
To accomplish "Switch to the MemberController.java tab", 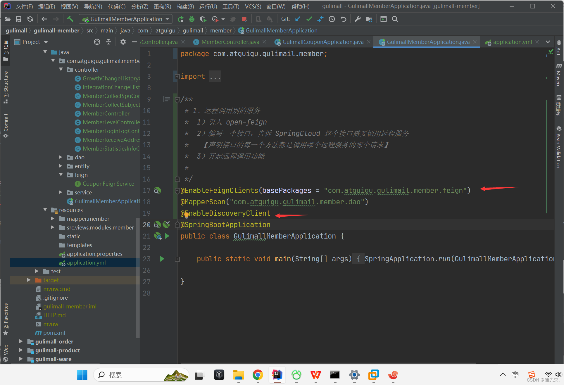I will (230, 42).
